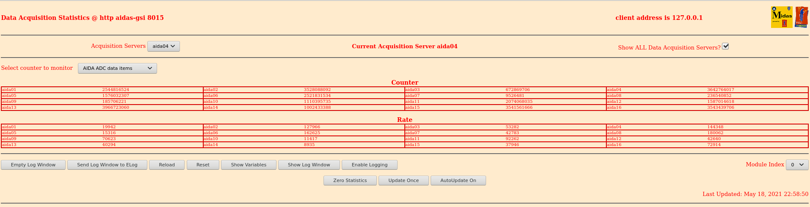Image resolution: width=810 pixels, height=207 pixels.
Task: Click the Tcl powered logo icon
Action: tap(801, 17)
